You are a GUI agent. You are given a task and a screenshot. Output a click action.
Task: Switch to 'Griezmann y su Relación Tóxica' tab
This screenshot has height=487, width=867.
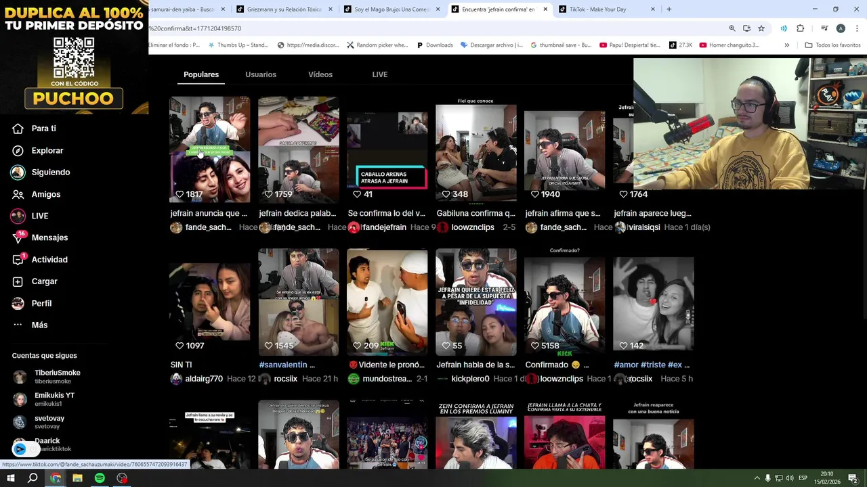(284, 9)
